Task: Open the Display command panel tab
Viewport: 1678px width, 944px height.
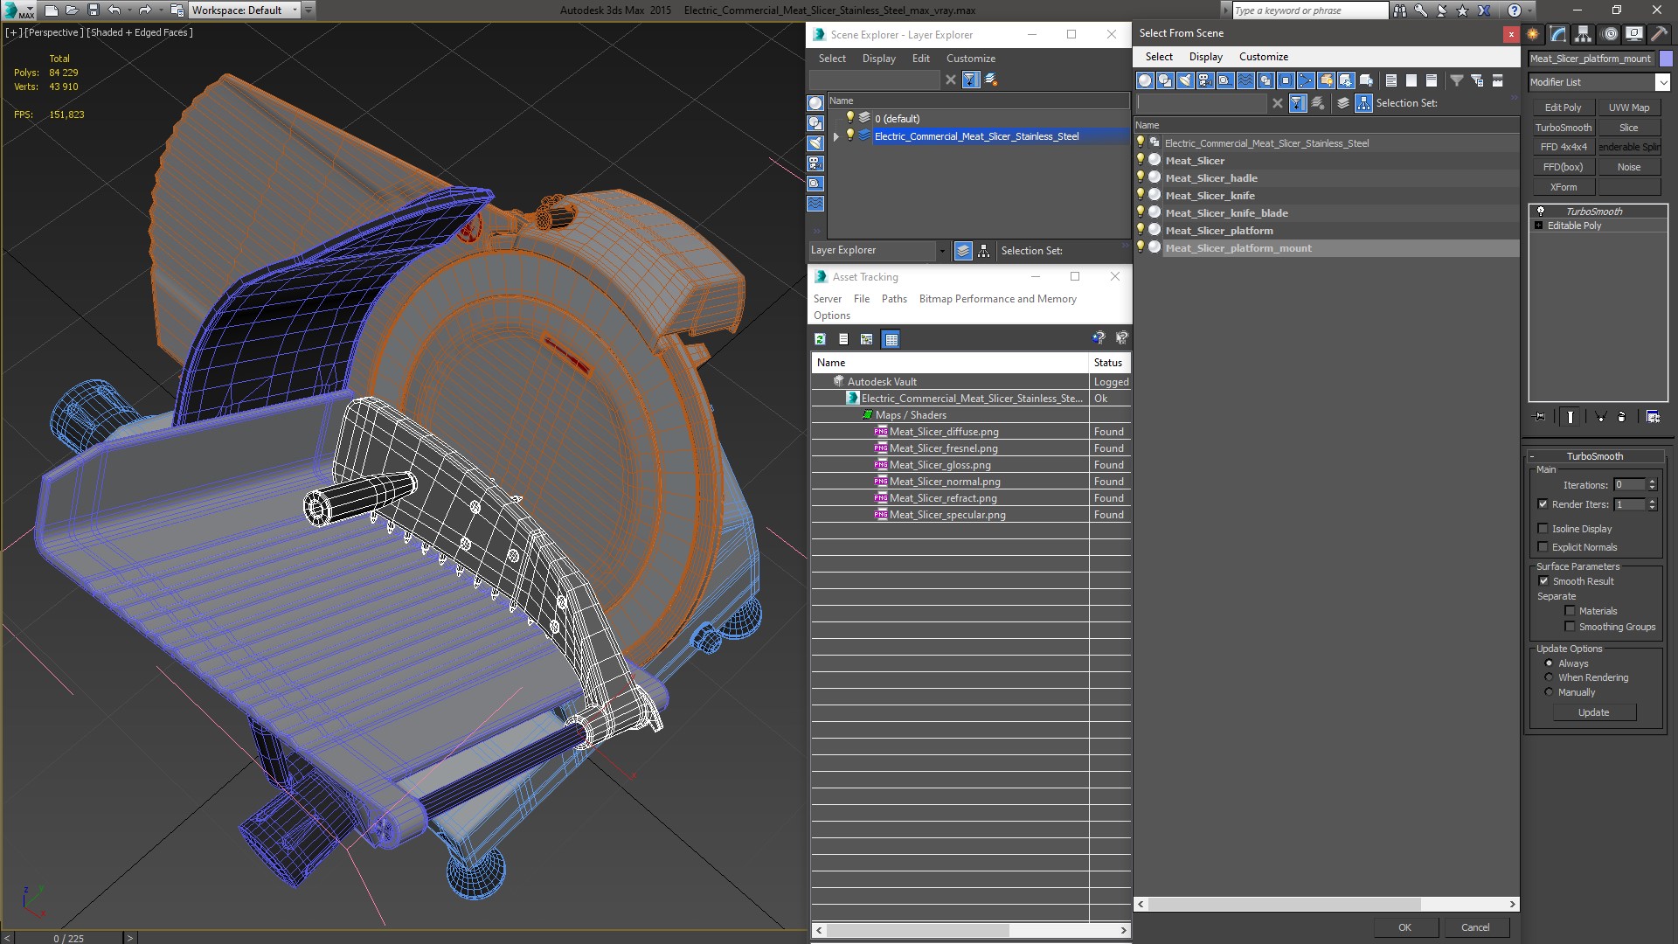Action: coord(1633,34)
